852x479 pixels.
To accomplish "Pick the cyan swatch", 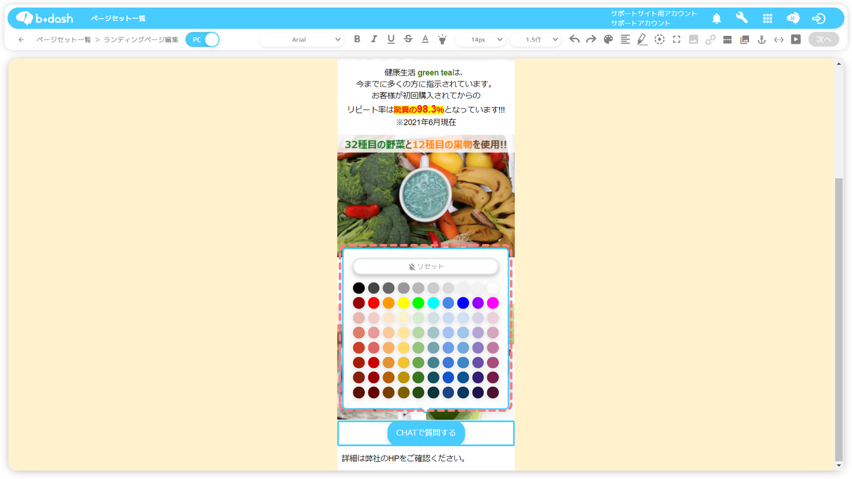I will tap(433, 303).
